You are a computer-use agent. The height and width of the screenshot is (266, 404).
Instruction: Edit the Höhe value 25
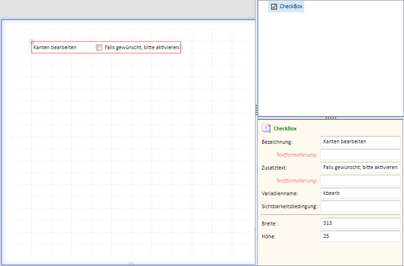click(x=360, y=236)
